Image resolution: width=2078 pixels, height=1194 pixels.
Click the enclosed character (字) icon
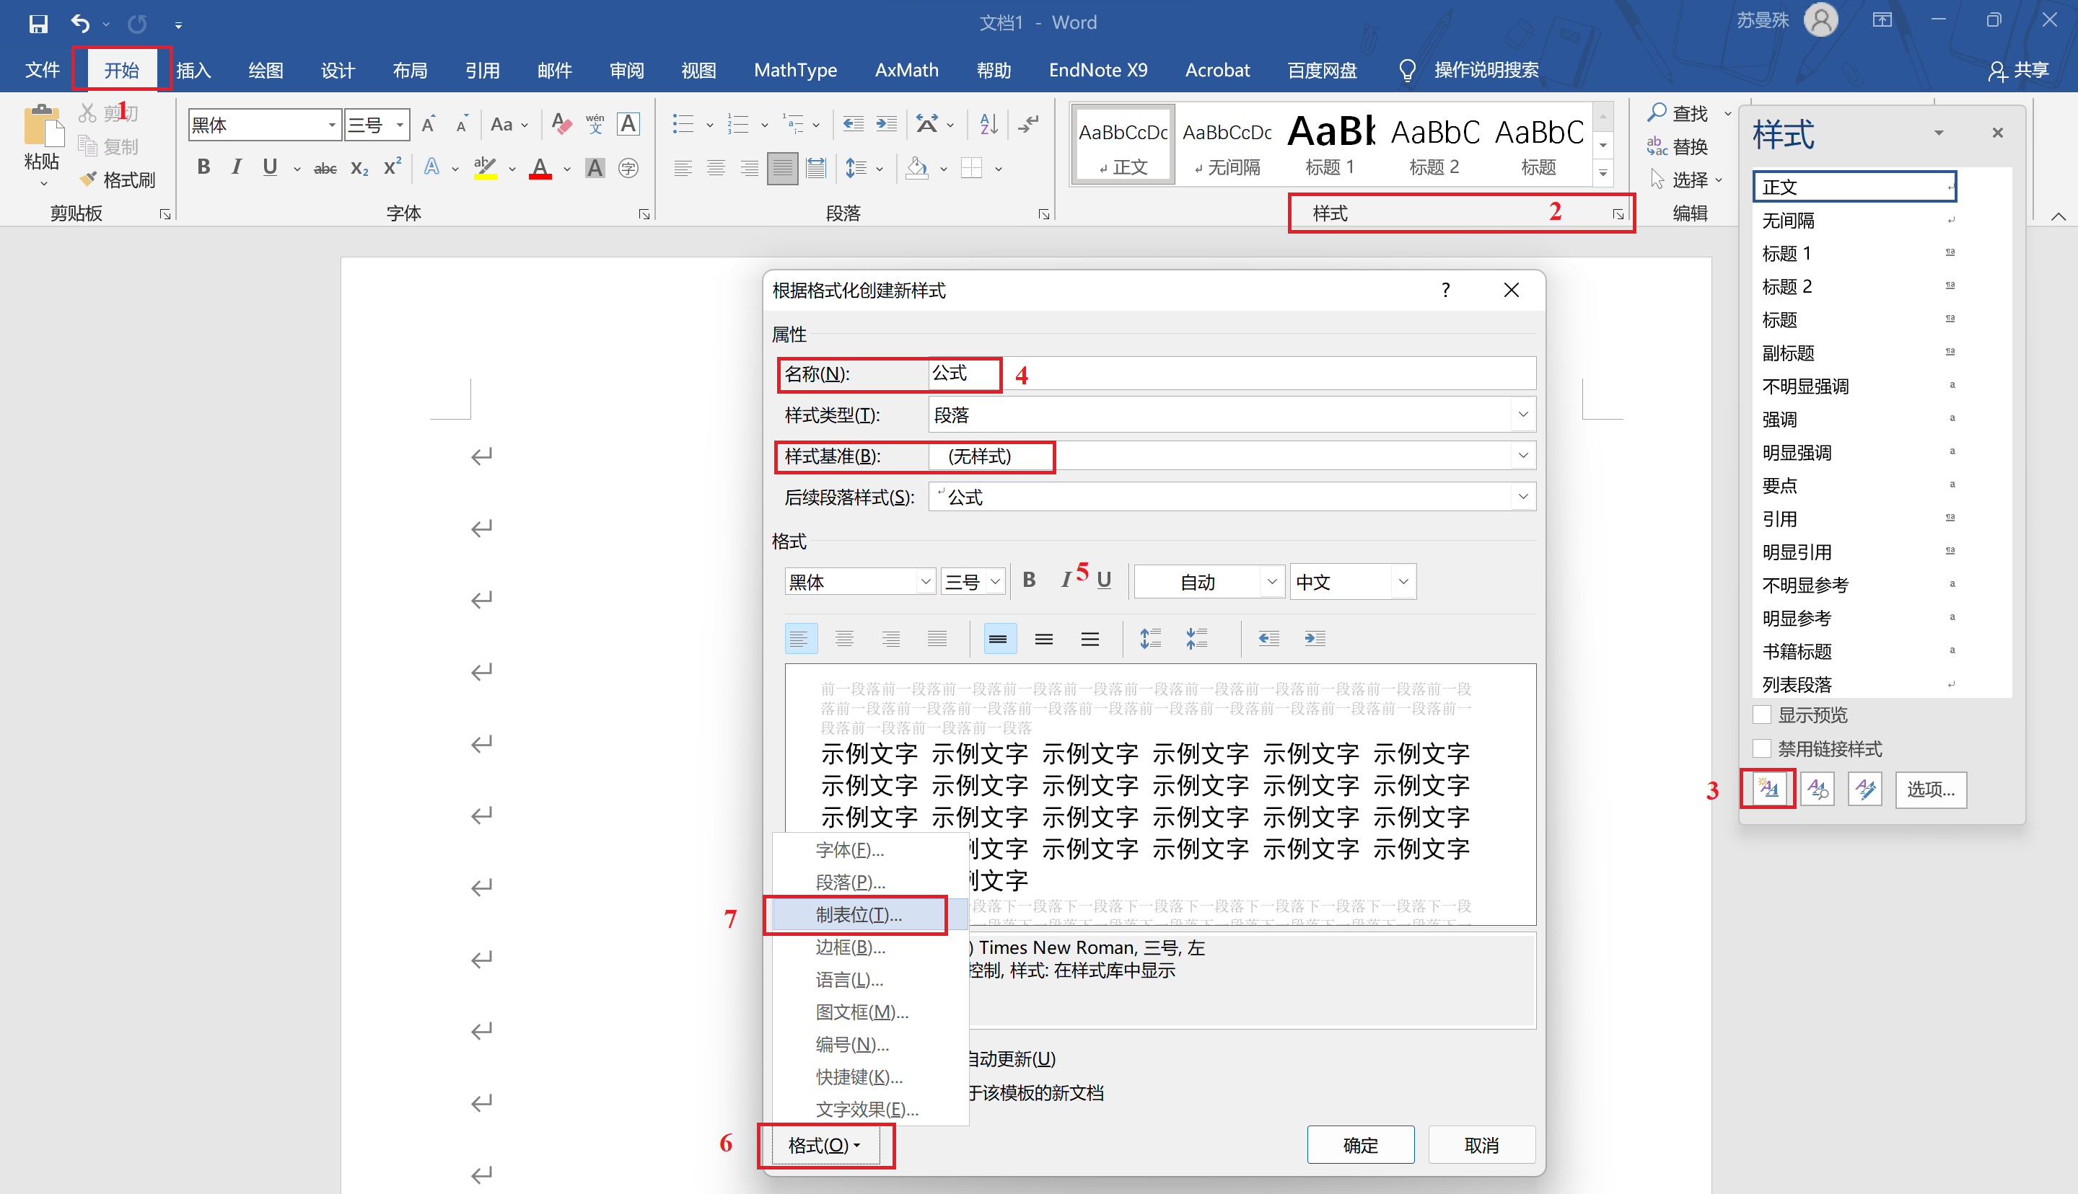[x=628, y=168]
